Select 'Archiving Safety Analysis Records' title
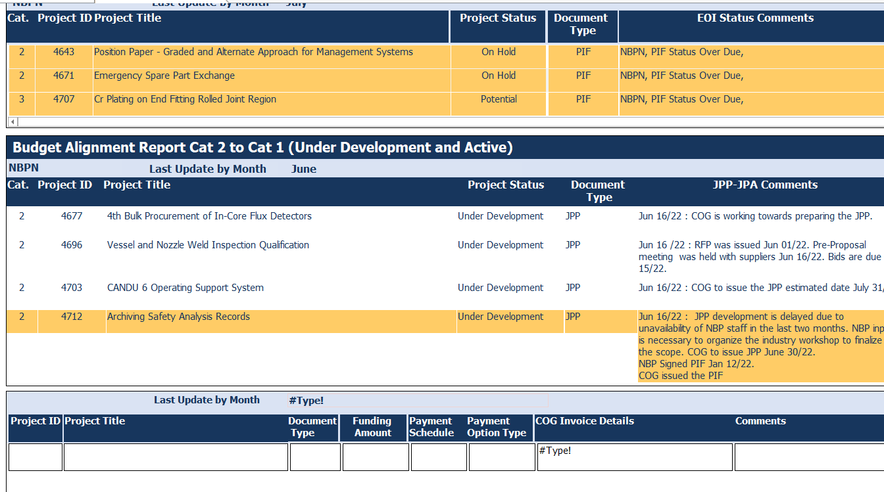 (178, 317)
